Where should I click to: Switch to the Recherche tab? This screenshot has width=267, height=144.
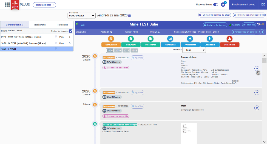click(40, 25)
